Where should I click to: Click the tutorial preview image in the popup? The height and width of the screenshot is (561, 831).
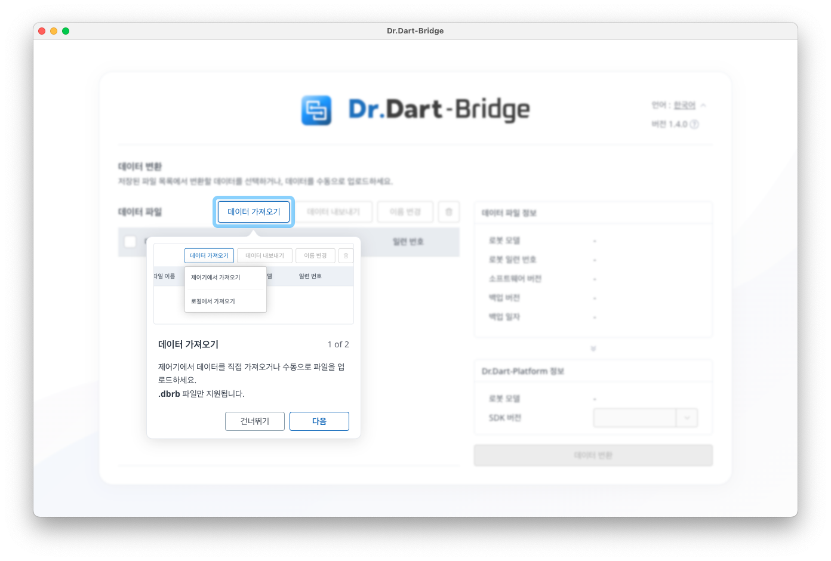pos(254,283)
